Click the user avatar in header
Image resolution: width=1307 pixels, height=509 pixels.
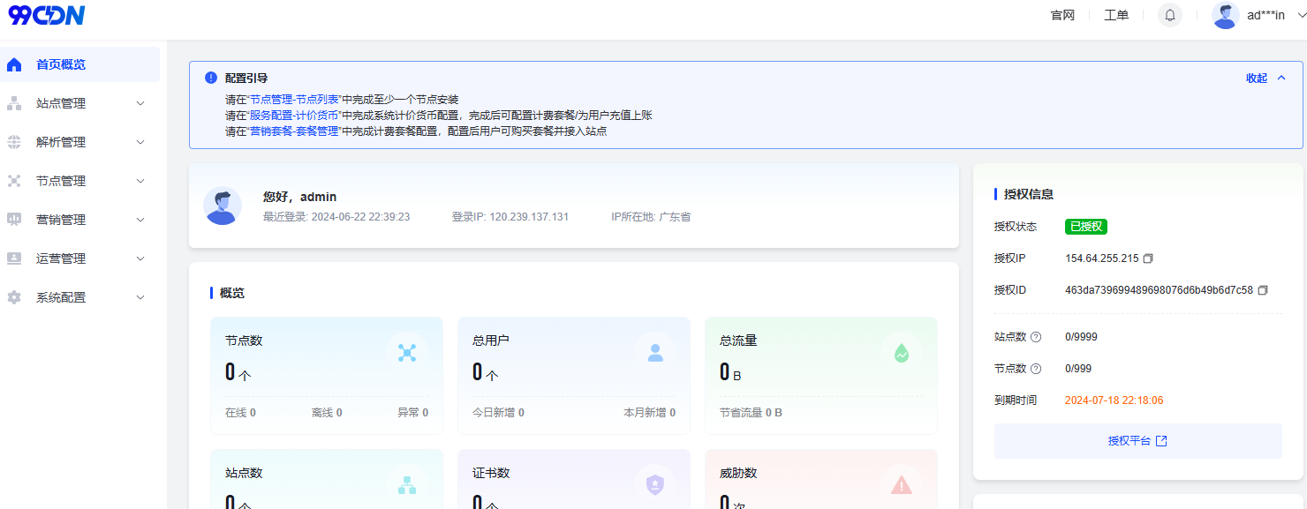point(1225,15)
